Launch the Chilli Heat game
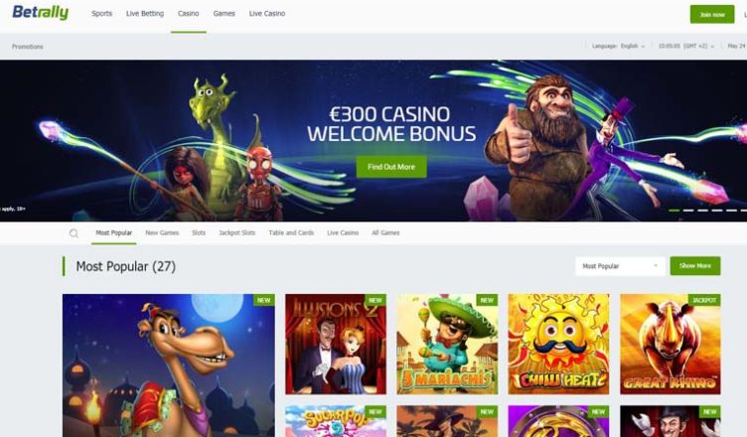747x437 pixels. pyautogui.click(x=558, y=344)
